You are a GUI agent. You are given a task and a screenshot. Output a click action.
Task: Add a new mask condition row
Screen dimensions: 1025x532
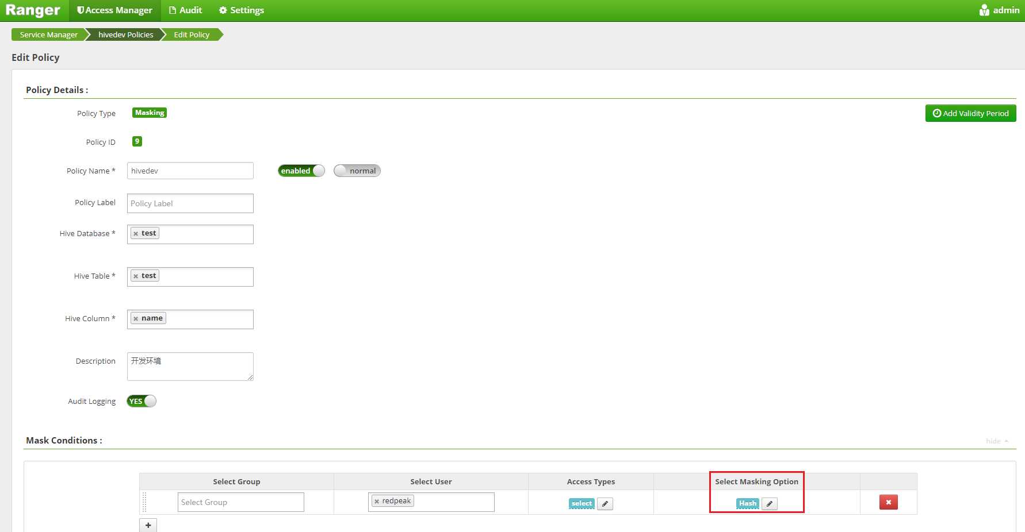148,525
